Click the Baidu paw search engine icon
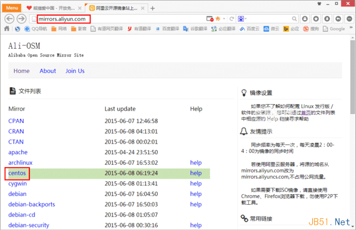This screenshot has width=356, height=230. click(241, 19)
